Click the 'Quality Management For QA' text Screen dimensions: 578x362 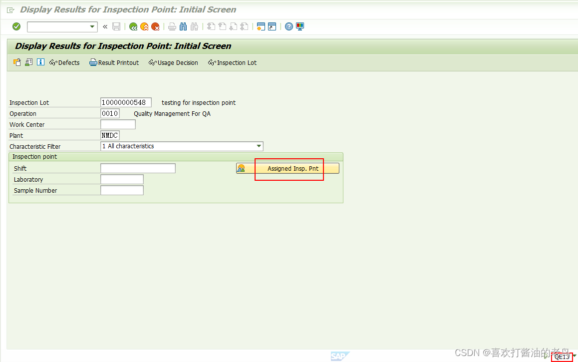pyautogui.click(x=172, y=114)
